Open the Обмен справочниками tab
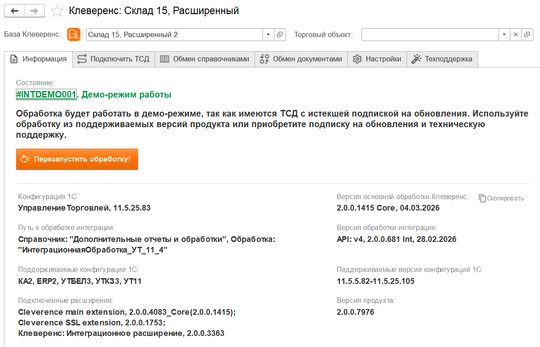540x347 pixels. [x=205, y=59]
